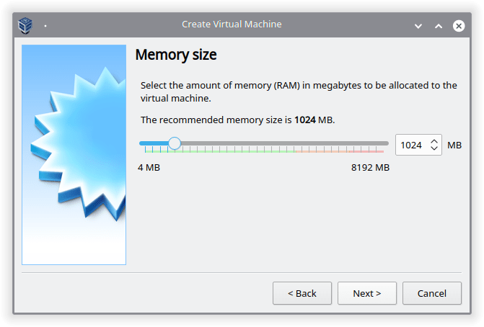Viewport: 484px width, 327px height.
Task: Click the memory slider's round handle
Action: pyautogui.click(x=175, y=143)
